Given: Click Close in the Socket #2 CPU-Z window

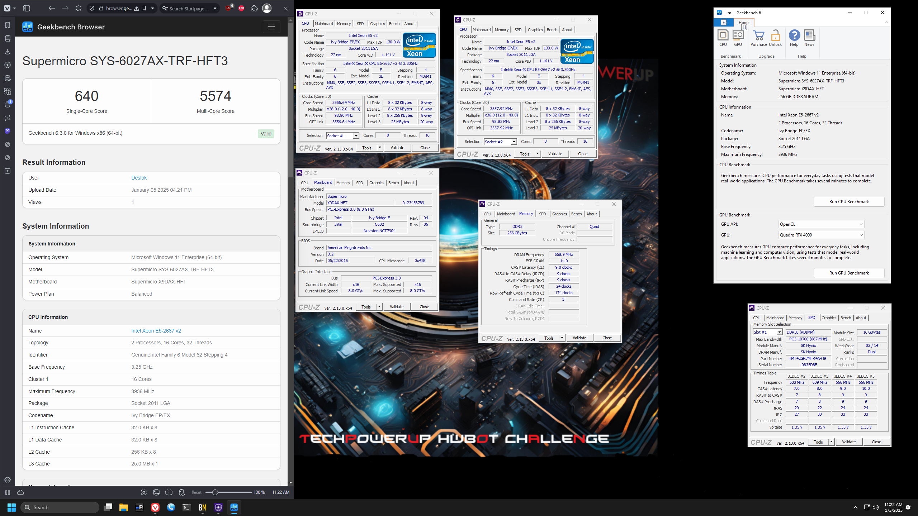Looking at the screenshot, I should click(583, 154).
